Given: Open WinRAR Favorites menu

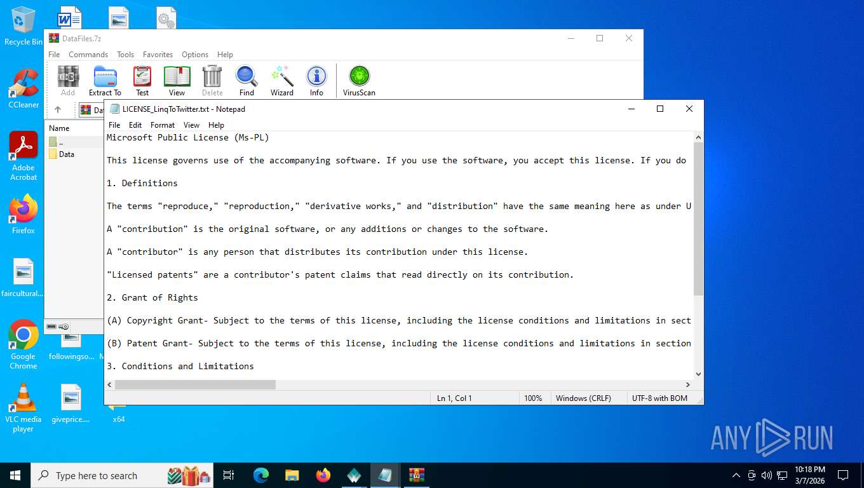Looking at the screenshot, I should pos(158,55).
